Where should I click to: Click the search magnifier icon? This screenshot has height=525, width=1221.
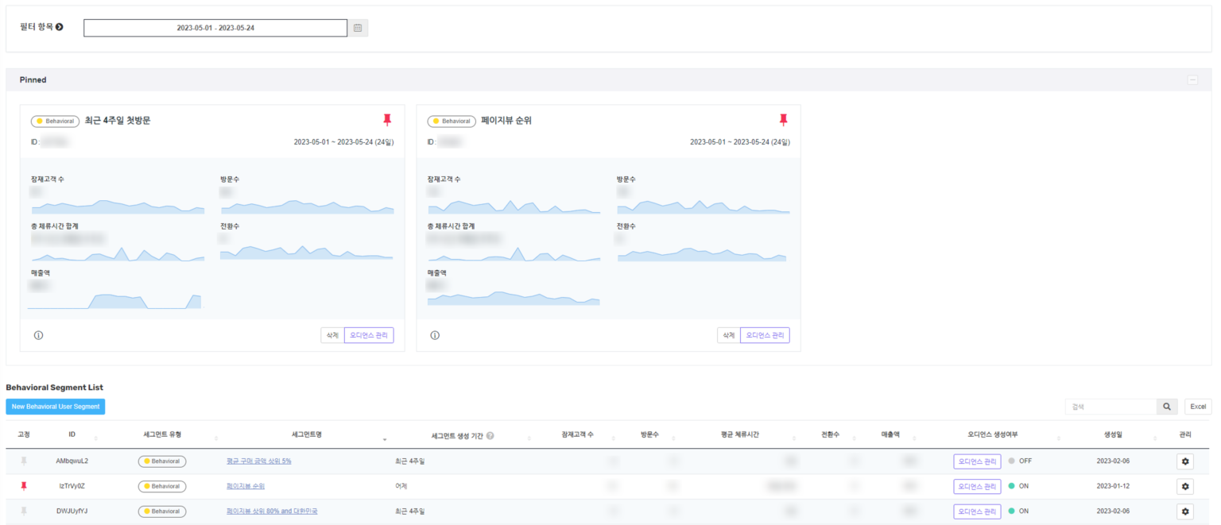pyautogui.click(x=1166, y=406)
